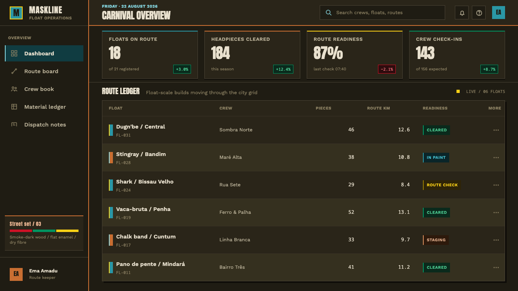518x291 pixels.
Task: Open the Street set / 03 card
Action: point(44,233)
